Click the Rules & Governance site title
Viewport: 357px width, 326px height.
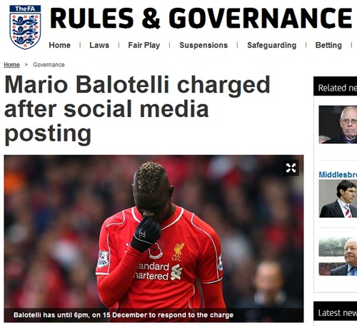[x=201, y=19]
